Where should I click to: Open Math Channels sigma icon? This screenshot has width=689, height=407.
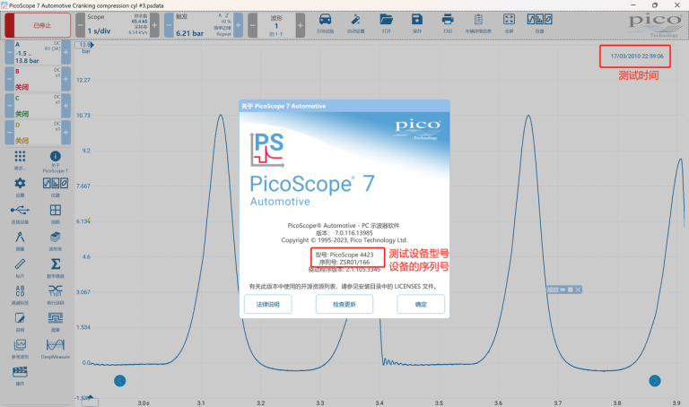pyautogui.click(x=56, y=267)
